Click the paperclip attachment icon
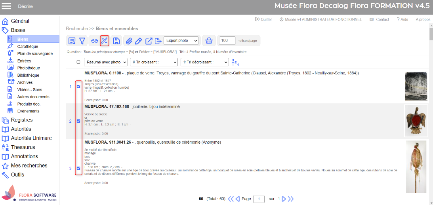433x205 pixels. tap(129, 41)
